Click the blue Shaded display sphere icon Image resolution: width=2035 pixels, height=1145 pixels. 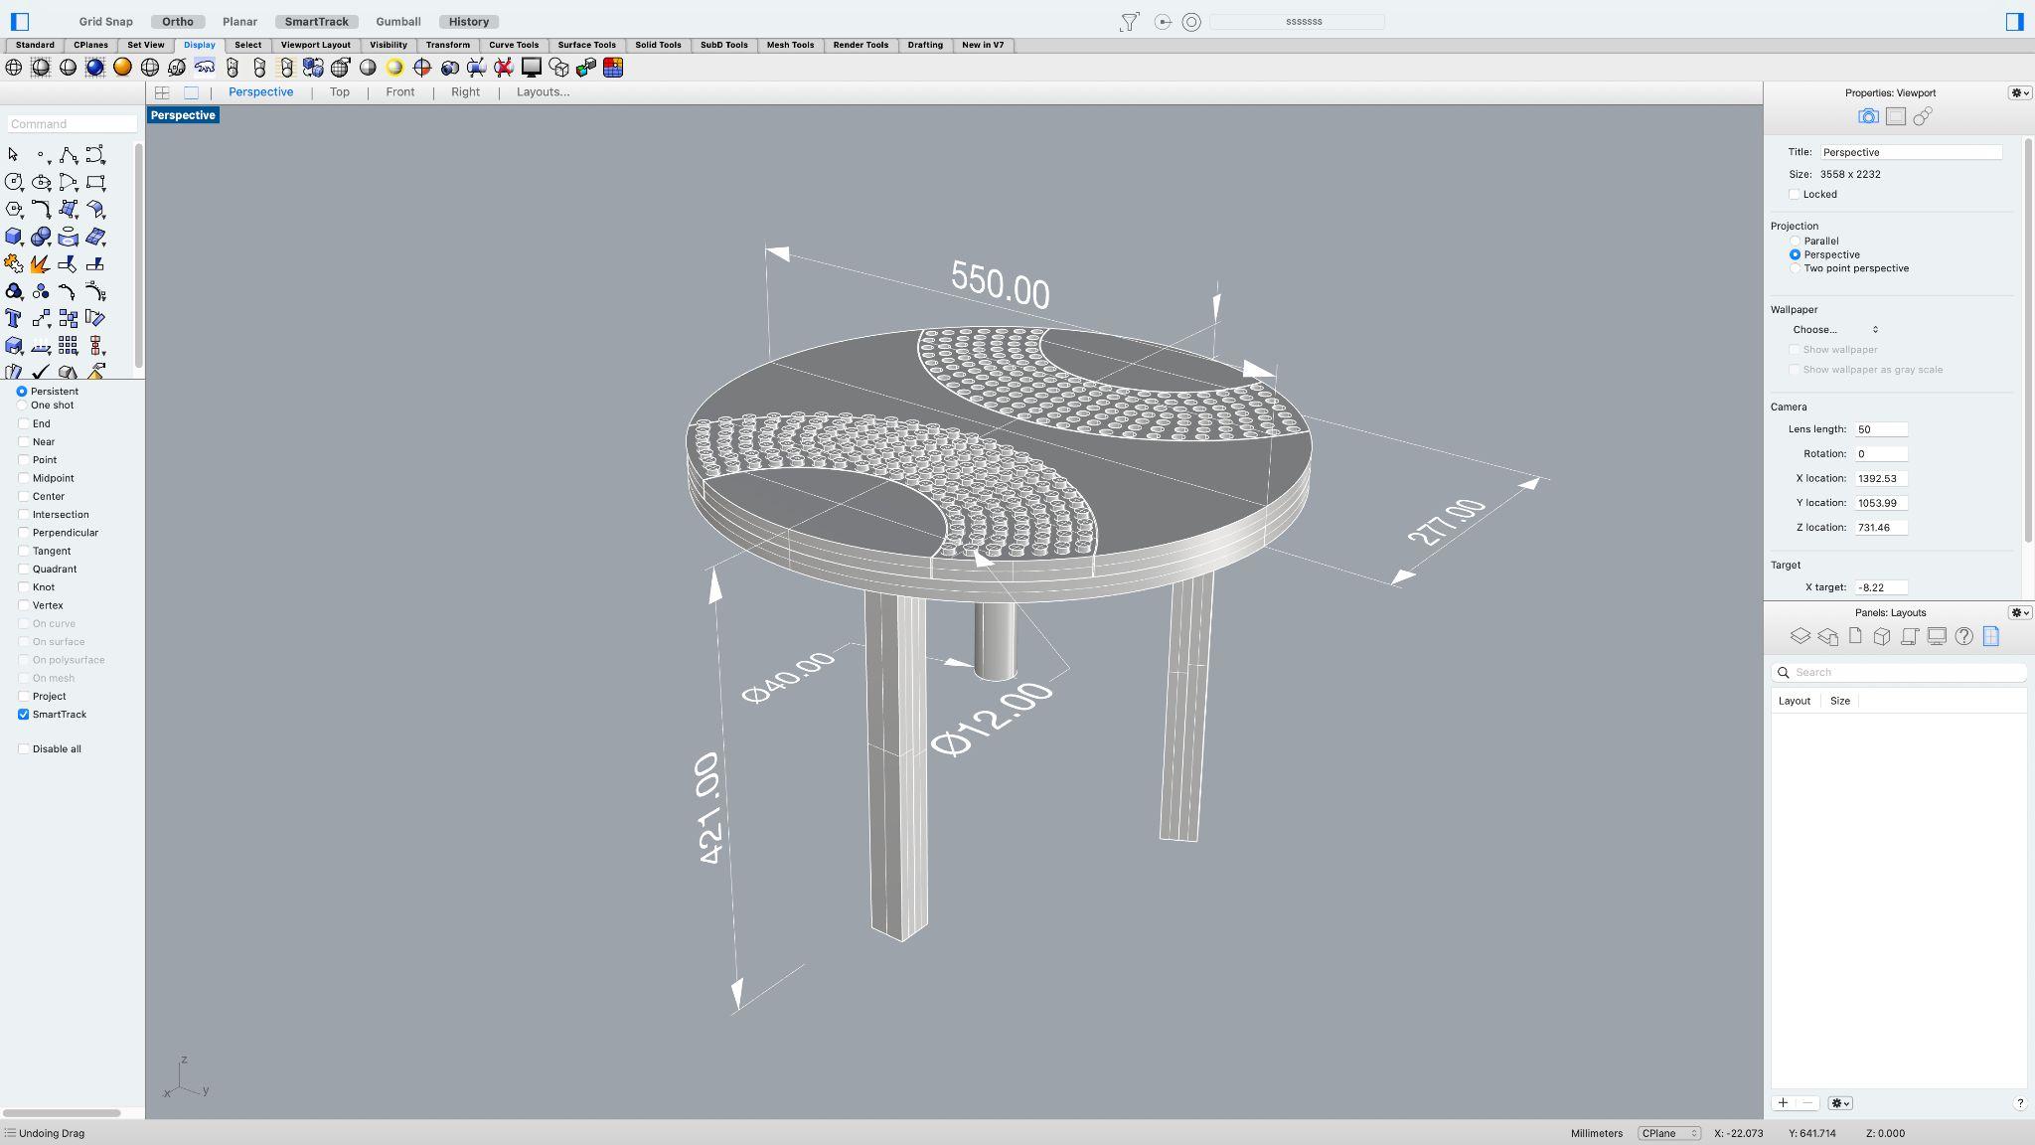tap(94, 67)
